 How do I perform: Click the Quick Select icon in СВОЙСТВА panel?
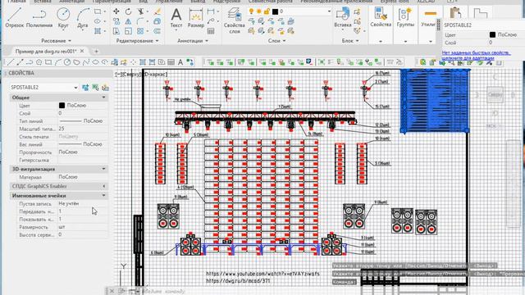[x=105, y=88]
